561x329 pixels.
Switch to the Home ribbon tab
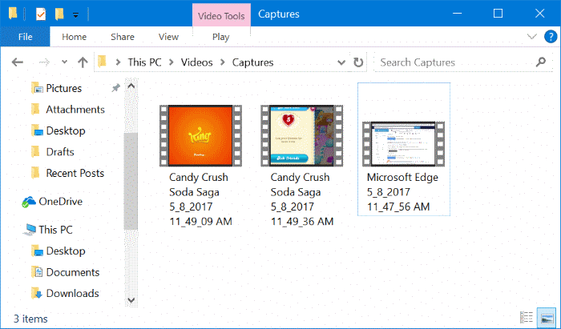click(x=74, y=37)
